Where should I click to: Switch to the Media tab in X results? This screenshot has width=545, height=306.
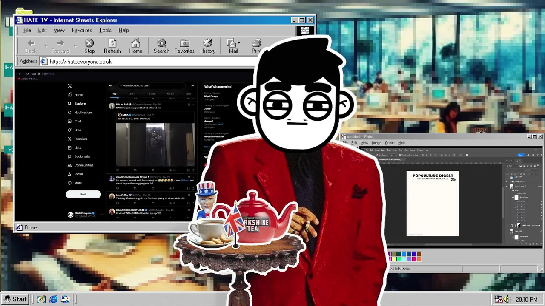pyautogui.click(x=170, y=94)
